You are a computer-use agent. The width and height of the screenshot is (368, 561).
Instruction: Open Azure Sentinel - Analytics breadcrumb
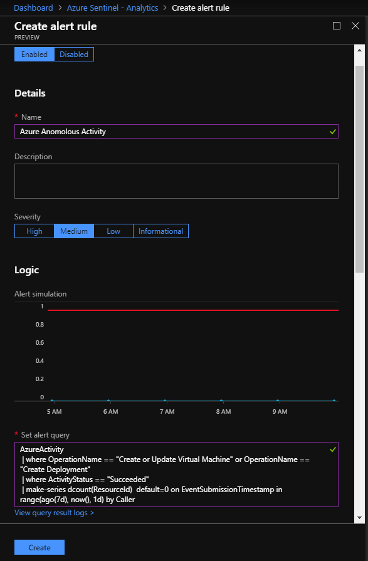pos(112,8)
